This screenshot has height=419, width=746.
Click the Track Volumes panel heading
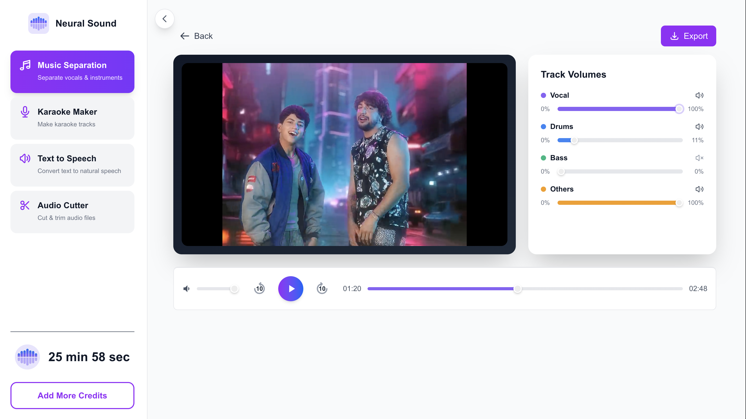(x=573, y=74)
